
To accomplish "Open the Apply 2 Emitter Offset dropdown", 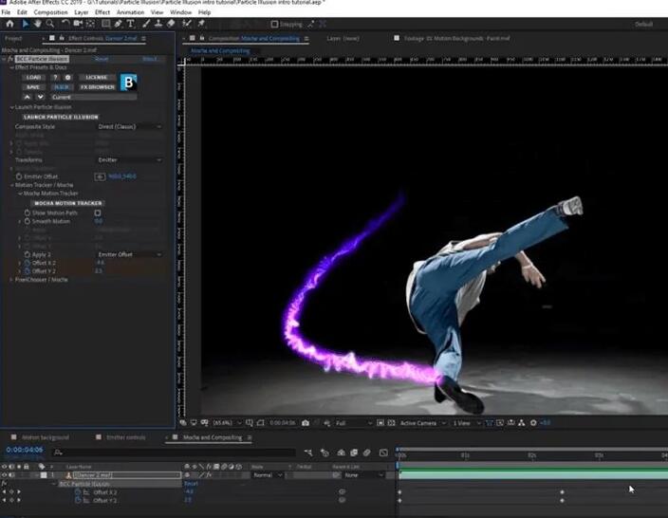I will (x=129, y=254).
